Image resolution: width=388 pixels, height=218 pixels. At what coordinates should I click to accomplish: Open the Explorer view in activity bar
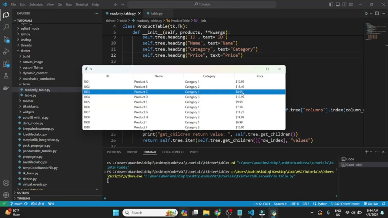coord(6,15)
